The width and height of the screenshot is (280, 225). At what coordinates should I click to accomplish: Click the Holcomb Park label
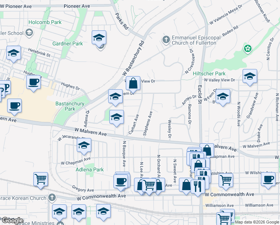[45, 22]
